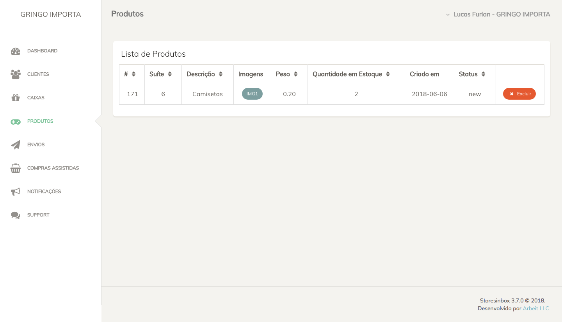
Task: Open Support via the chat bubbles icon
Action: pos(16,215)
